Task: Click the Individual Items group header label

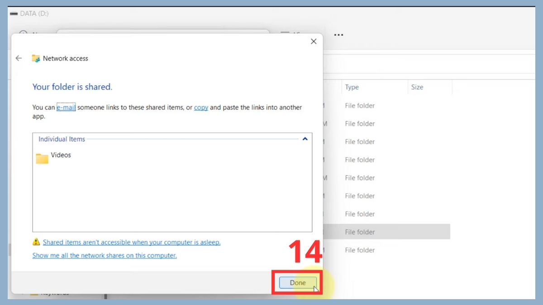Action: pos(62,139)
